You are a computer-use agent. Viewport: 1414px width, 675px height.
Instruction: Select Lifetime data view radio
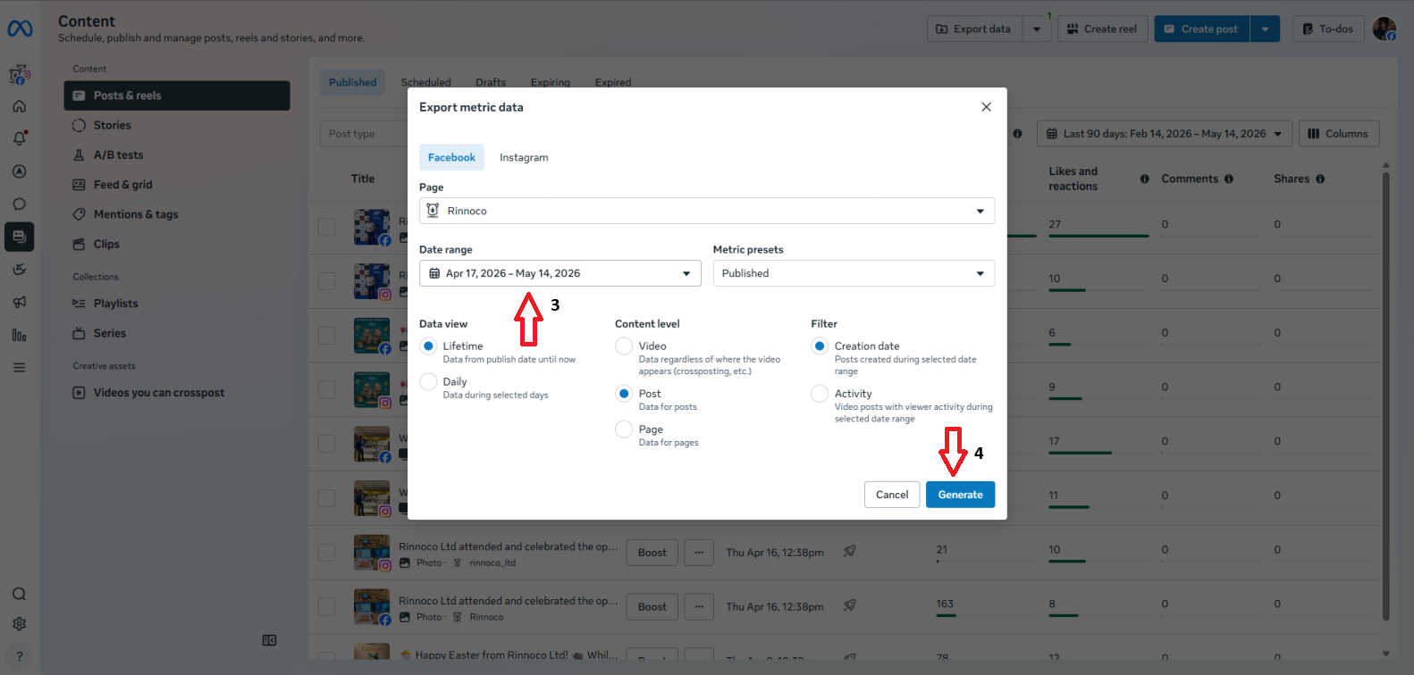(429, 346)
